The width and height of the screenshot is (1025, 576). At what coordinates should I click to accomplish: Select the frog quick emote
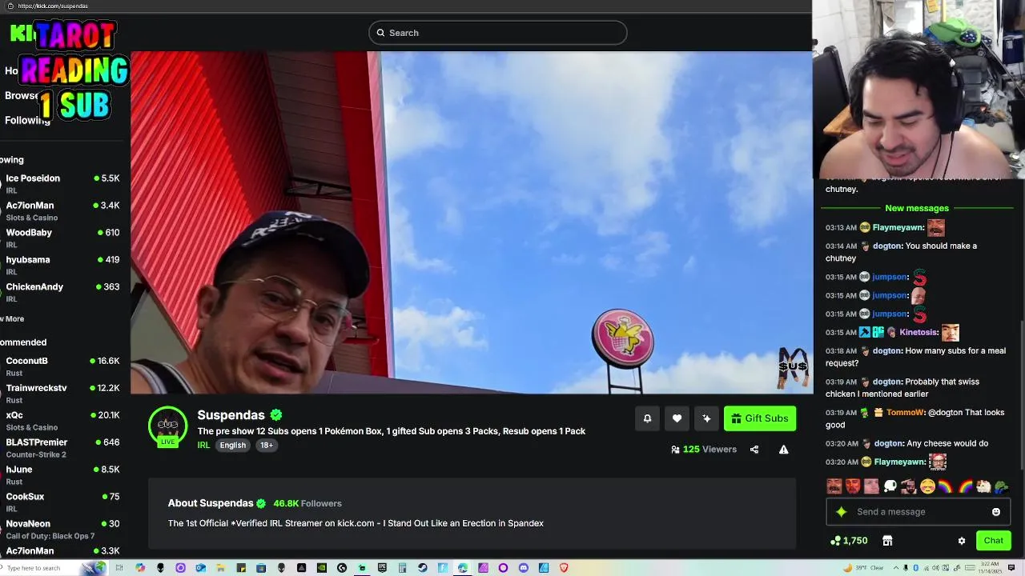click(1001, 486)
